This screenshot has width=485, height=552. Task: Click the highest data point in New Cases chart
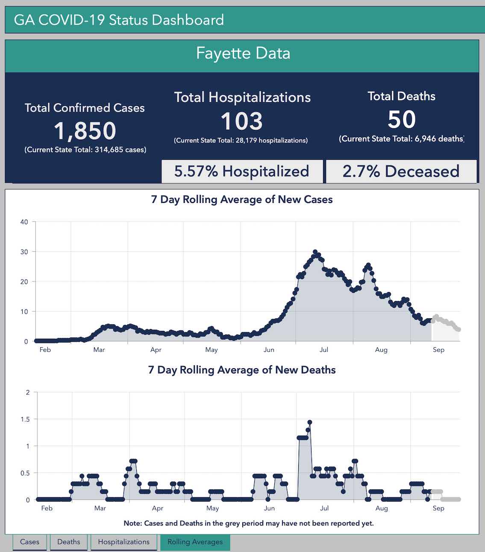click(315, 252)
